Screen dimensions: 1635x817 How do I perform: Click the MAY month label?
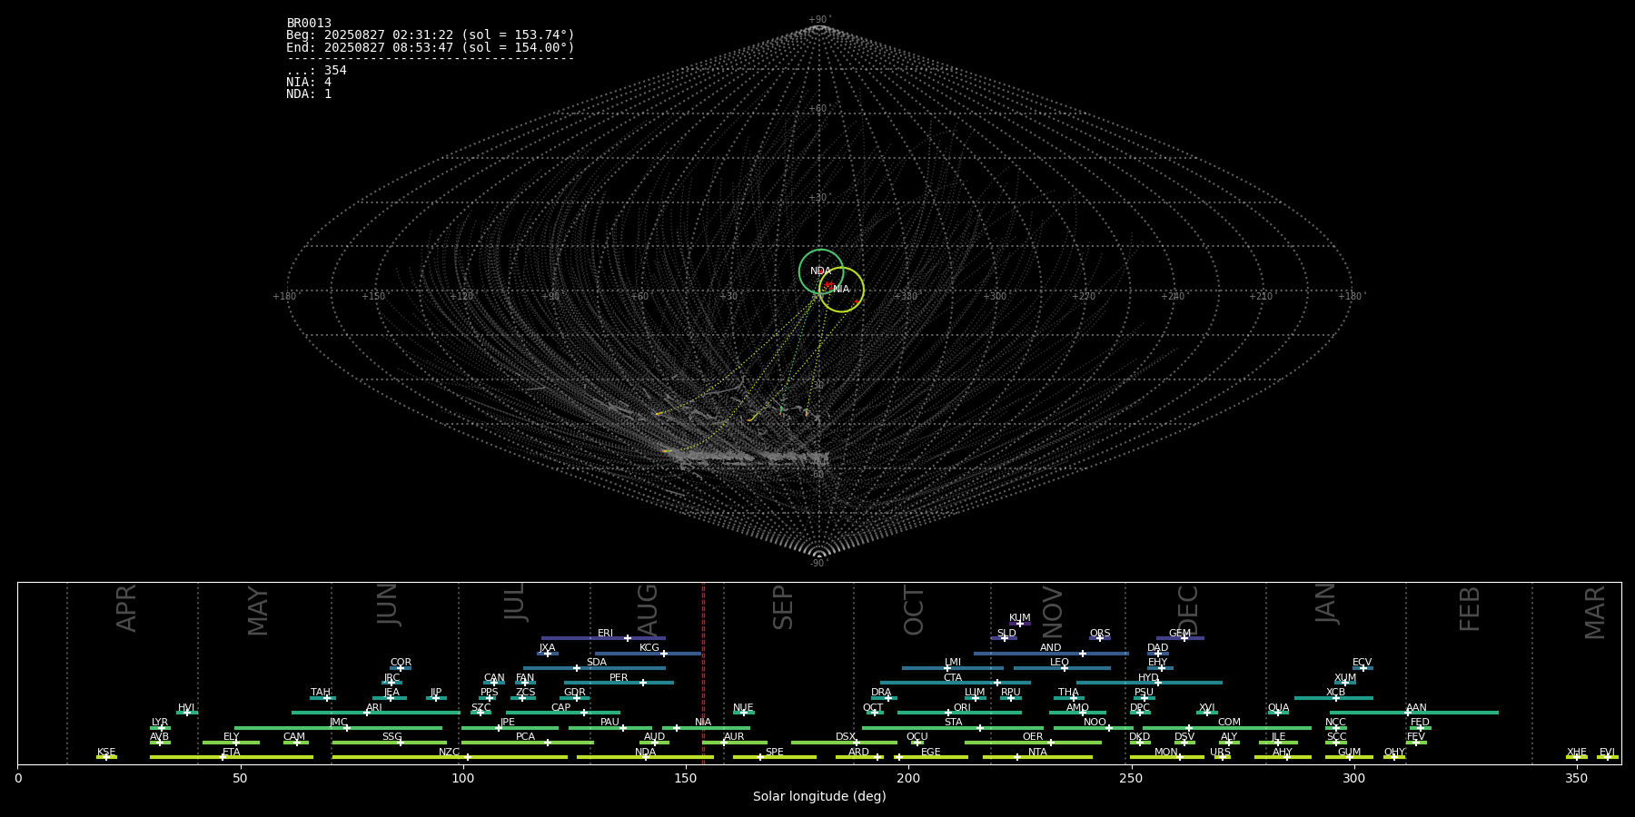[258, 611]
